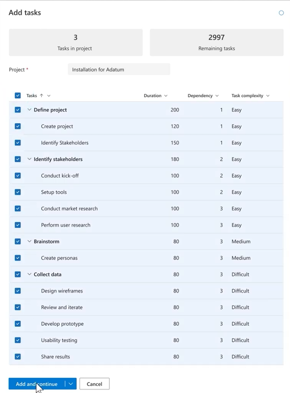This screenshot has height=393, width=290.
Task: Click the Tasks column header label
Action: 32,96
